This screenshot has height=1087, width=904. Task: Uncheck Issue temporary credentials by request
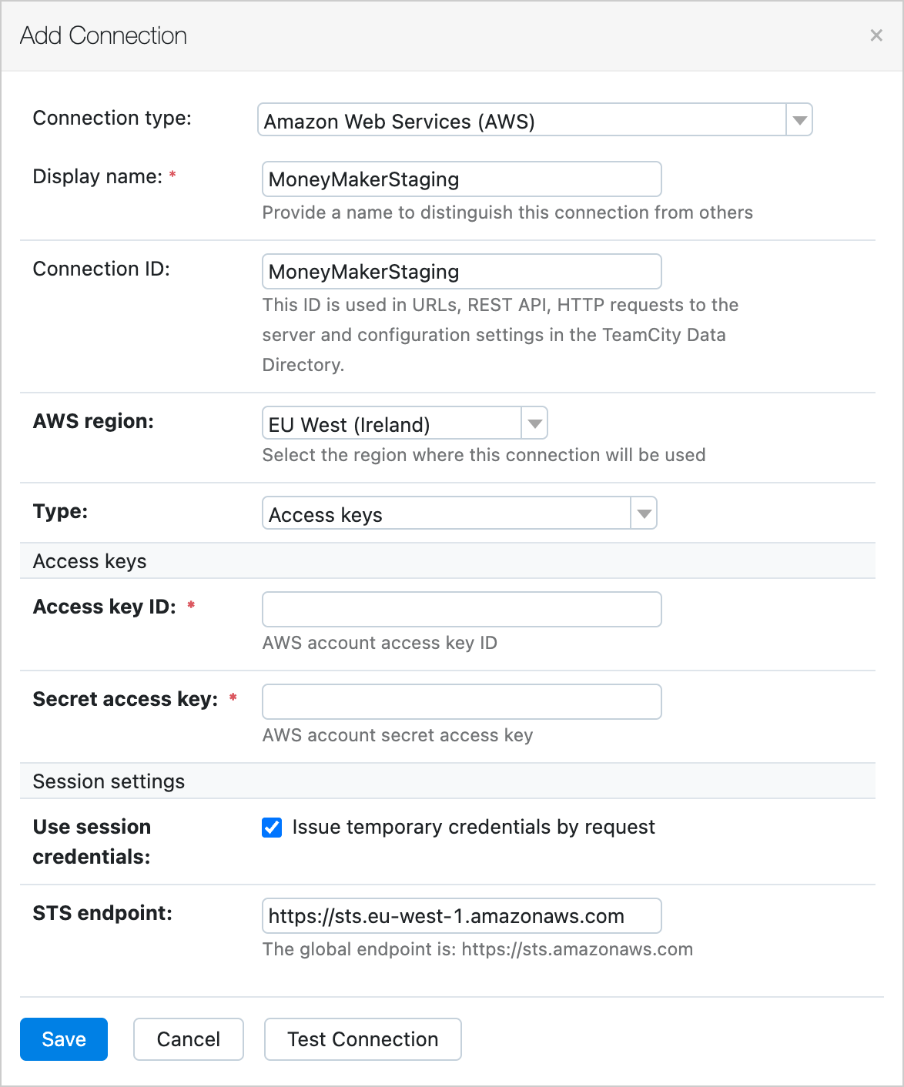pos(272,828)
